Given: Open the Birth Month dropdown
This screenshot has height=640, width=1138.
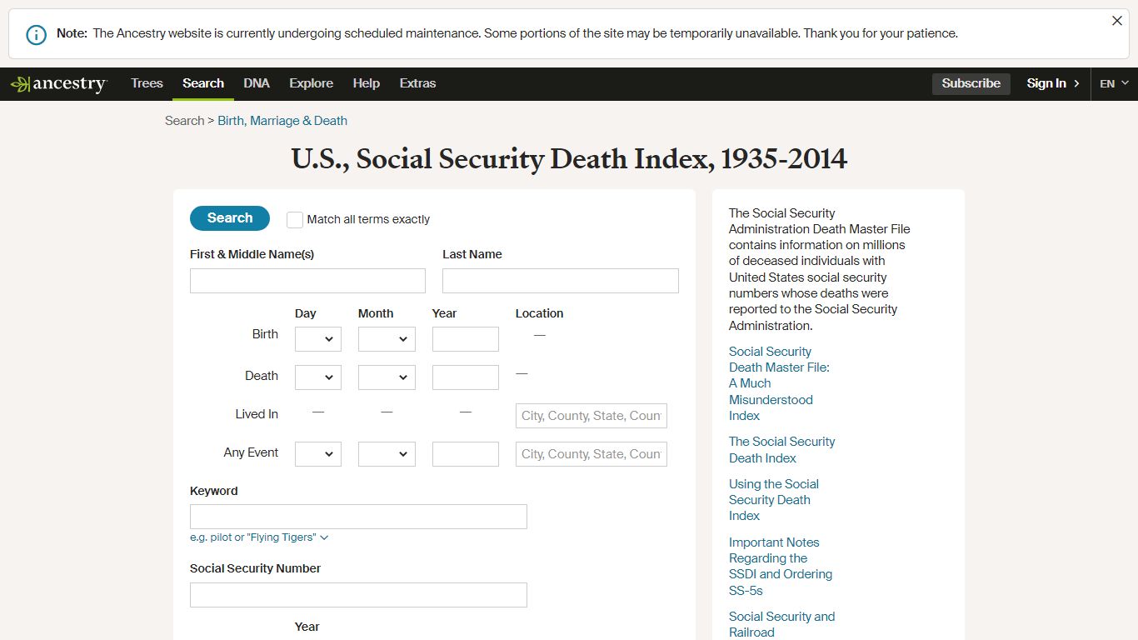Looking at the screenshot, I should 387,339.
